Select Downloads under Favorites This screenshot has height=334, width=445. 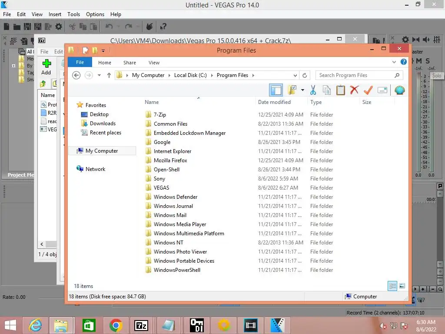(103, 123)
